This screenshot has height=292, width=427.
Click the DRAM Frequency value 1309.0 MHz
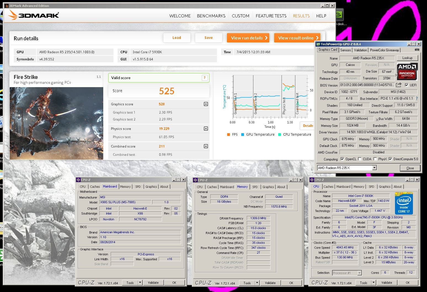(258, 218)
